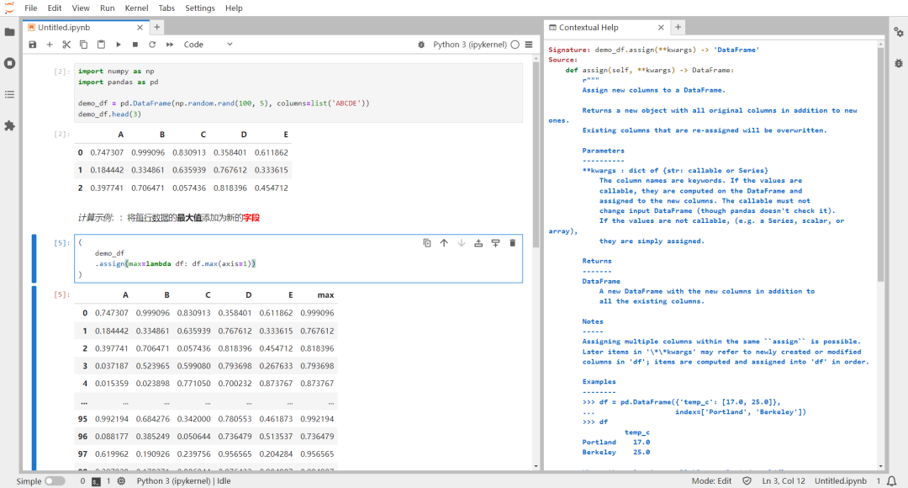The image size is (908, 488).
Task: Select the Contextual Help tab
Action: pos(605,28)
